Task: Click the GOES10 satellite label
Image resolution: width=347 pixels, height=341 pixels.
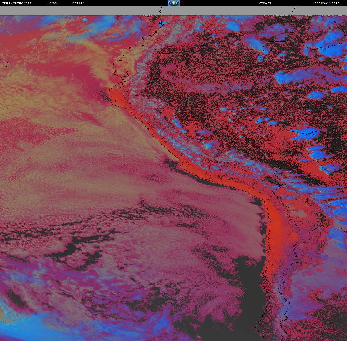Action: pyautogui.click(x=78, y=3)
